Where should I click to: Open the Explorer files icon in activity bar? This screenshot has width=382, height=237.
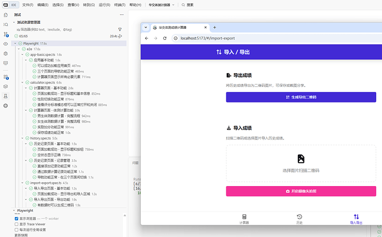[x=6, y=15]
